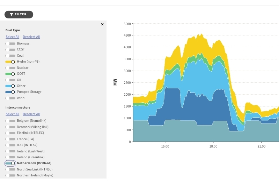Disable the Hydro (non-PS) toggle
The image size is (279, 183).
click(x=10, y=62)
